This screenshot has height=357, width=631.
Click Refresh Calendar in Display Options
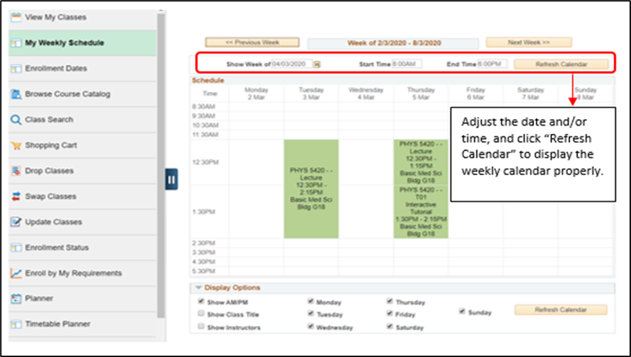pyautogui.click(x=561, y=310)
